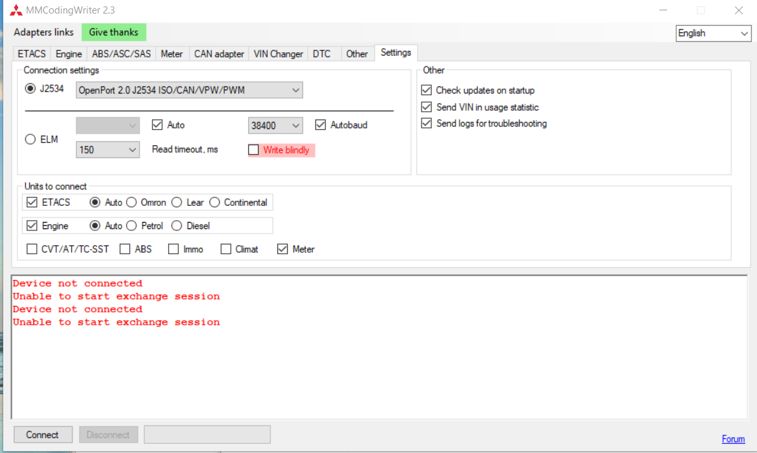Toggle Send logs for troubleshooting
The image size is (757, 453).
[426, 123]
